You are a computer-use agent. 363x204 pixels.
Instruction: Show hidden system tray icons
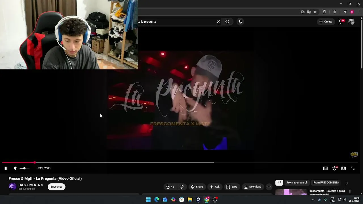click(x=313, y=199)
